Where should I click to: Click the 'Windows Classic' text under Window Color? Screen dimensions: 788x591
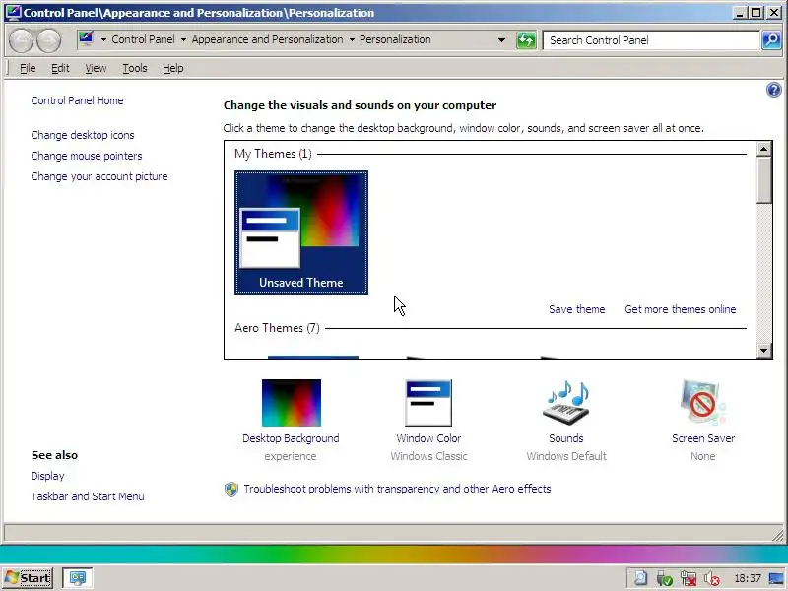[428, 456]
